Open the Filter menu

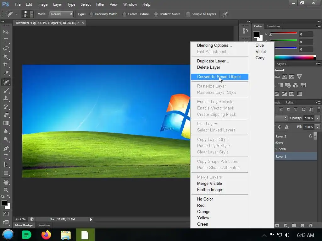pyautogui.click(x=100, y=4)
